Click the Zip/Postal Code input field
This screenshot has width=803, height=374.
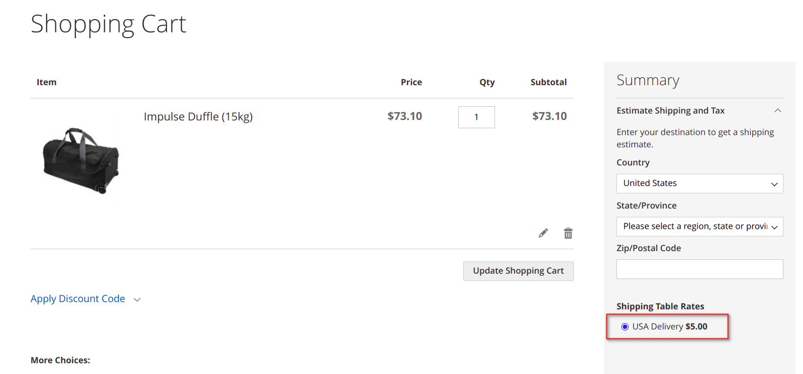[x=700, y=269]
